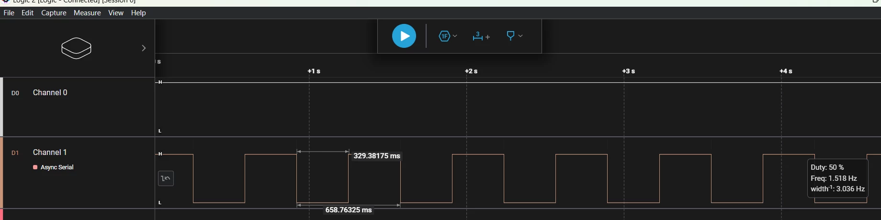The width and height of the screenshot is (881, 220).
Task: Select the Channel 1 label
Action: [50, 152]
